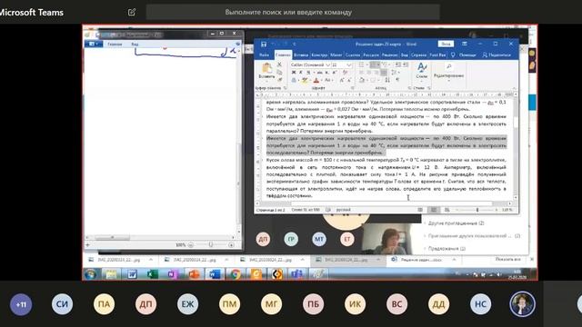582x327 pixels.
Task: Activate the Format Painter brush in Word
Action: pos(279,79)
